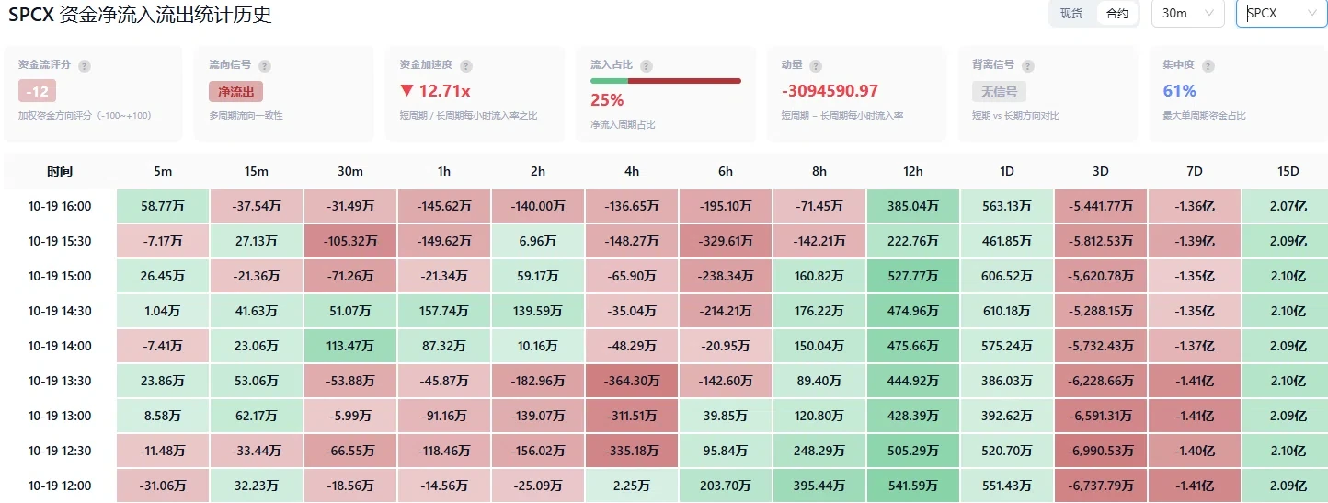Click the 15D column header
Viewport: 1328px width, 503px height.
1285,172
